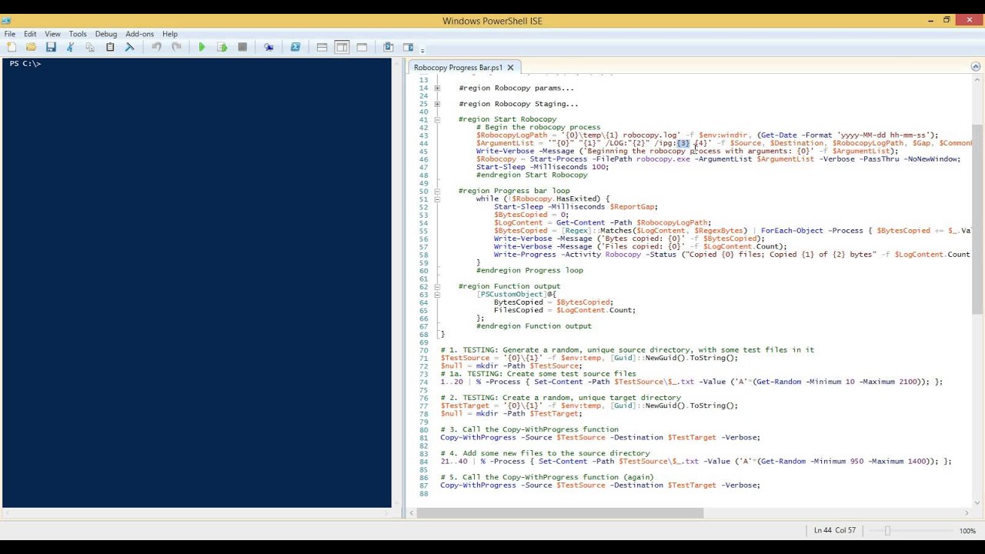Click the Undo arrow icon
Image resolution: width=985 pixels, height=554 pixels.
(x=156, y=47)
